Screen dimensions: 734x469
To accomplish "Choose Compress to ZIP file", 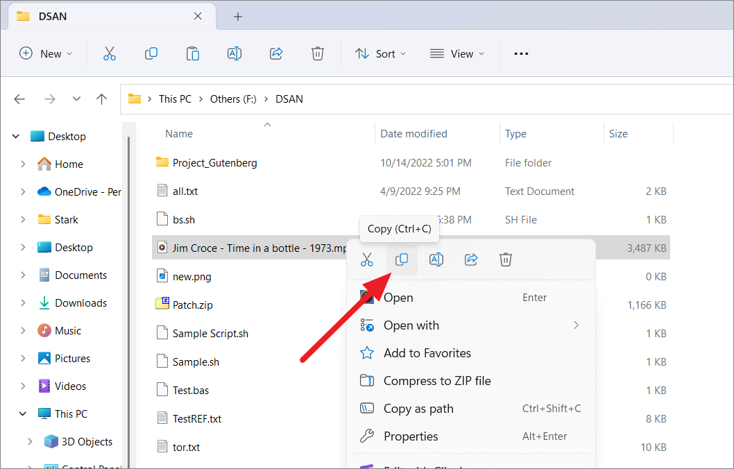I will tap(471, 380).
